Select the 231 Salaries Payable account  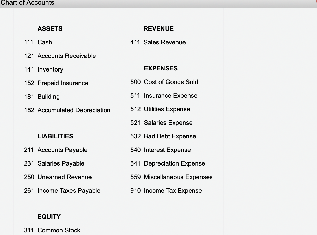[x=54, y=163]
